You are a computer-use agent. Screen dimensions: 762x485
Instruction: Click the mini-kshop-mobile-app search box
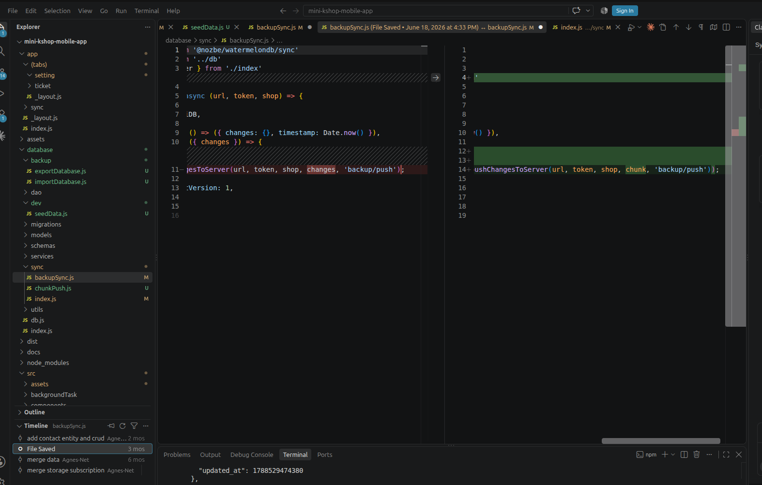[x=436, y=11]
